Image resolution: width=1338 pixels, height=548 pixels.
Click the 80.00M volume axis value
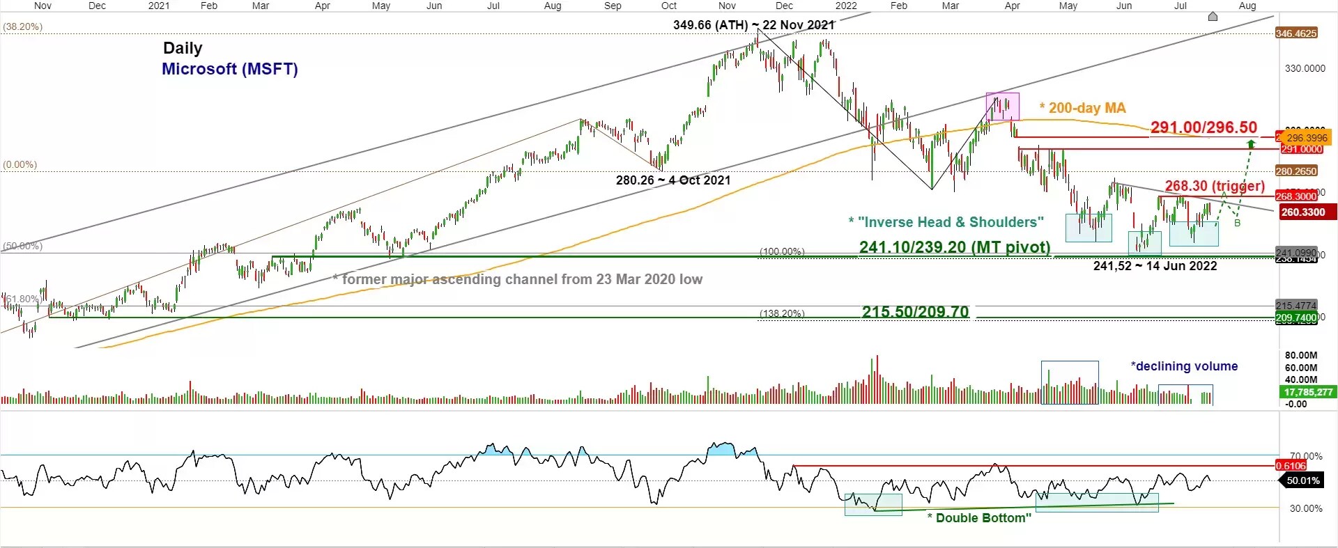(1301, 355)
